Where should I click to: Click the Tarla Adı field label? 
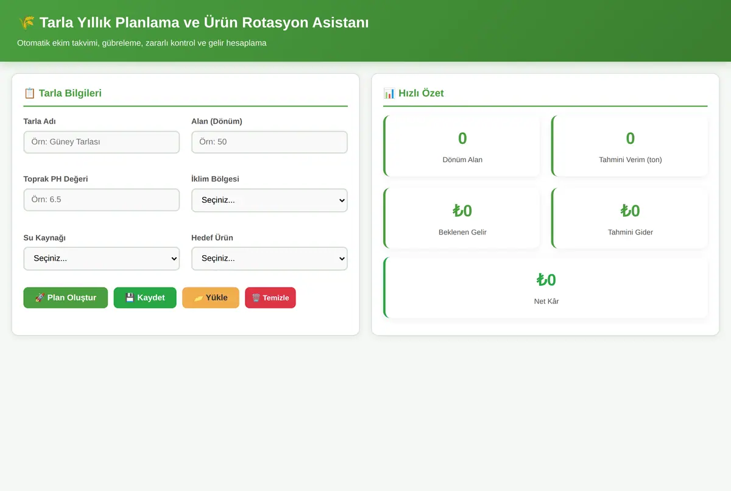(x=40, y=121)
